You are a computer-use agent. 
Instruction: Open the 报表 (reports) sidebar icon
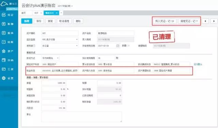[x=4, y=33]
